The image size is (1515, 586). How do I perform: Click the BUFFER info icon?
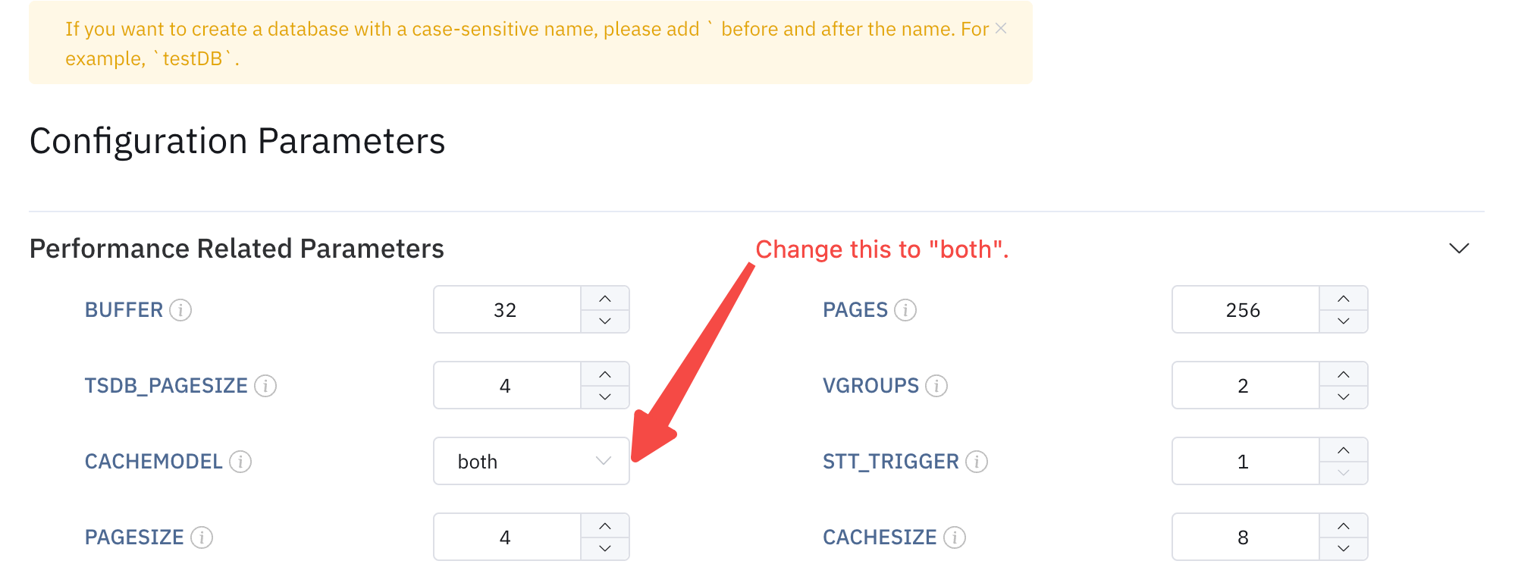180,310
